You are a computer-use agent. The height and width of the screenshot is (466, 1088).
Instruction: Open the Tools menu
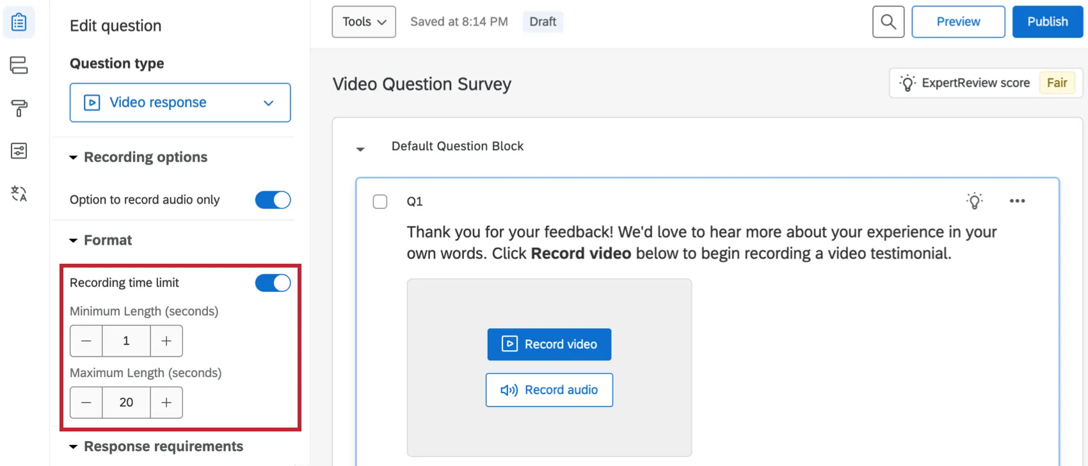click(364, 22)
